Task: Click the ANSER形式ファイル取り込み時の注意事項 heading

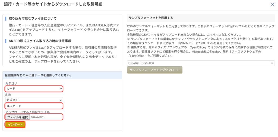Action: [40, 41]
